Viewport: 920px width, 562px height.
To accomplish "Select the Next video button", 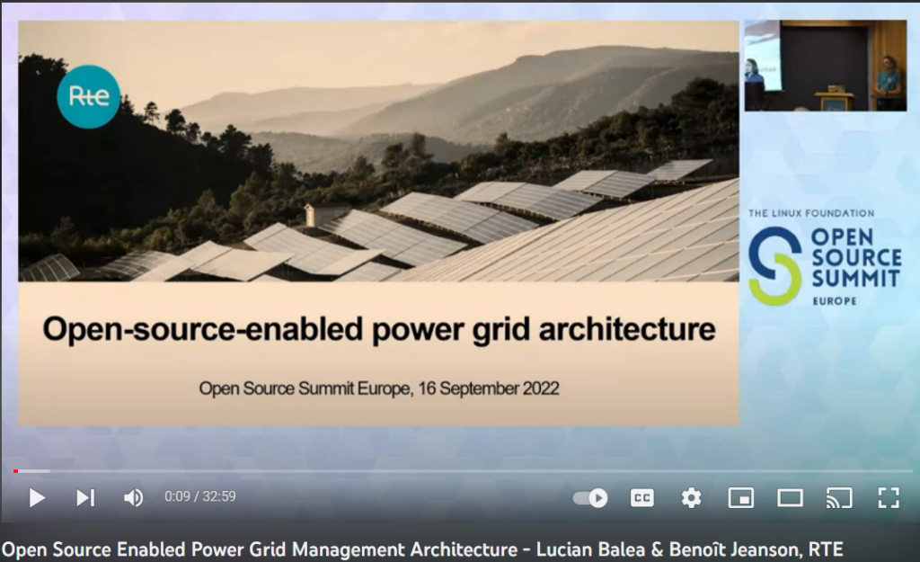I will [85, 497].
